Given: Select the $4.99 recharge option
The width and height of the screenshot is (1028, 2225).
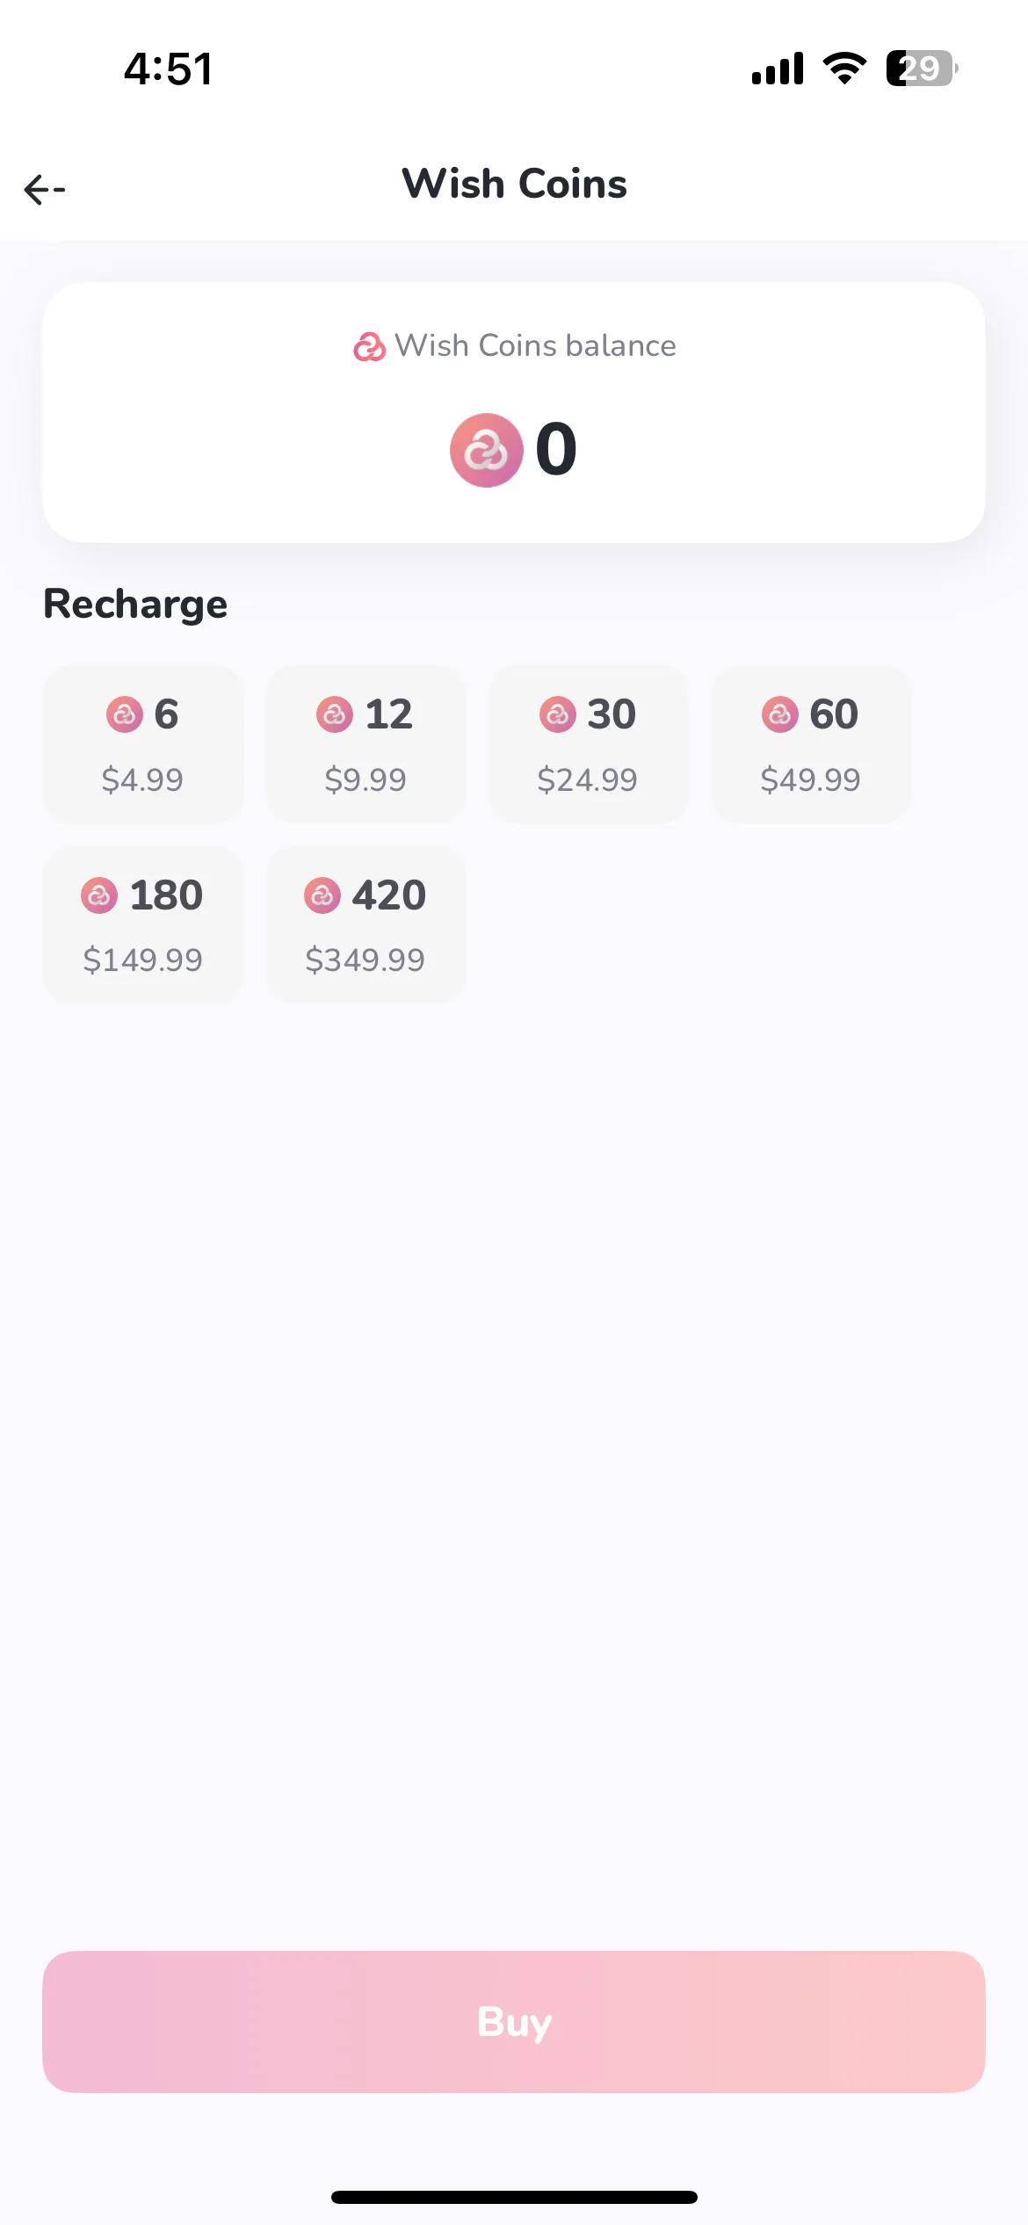Looking at the screenshot, I should tap(143, 744).
